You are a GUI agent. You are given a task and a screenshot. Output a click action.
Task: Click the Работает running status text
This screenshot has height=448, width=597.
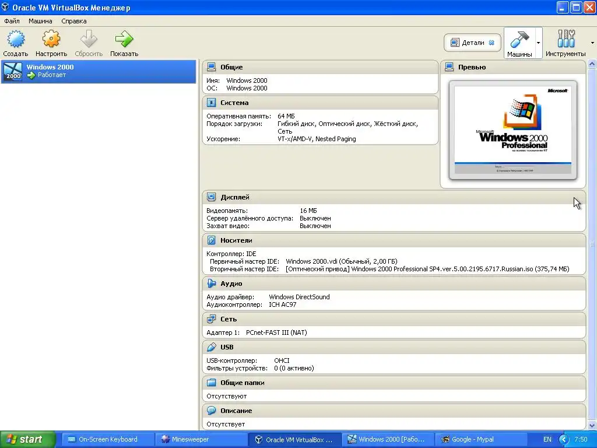click(x=52, y=75)
